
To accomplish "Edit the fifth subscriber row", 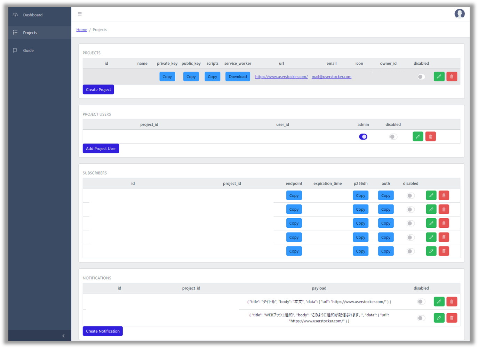I will (431, 251).
